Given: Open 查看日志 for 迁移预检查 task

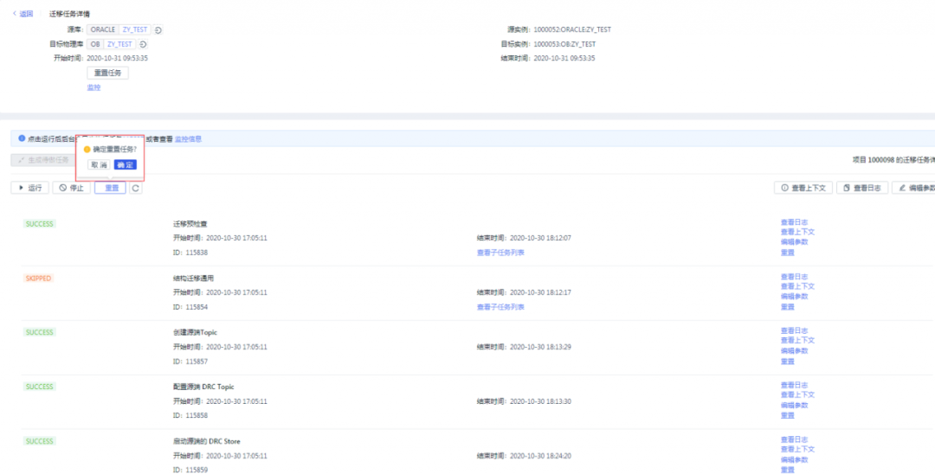Looking at the screenshot, I should click(794, 222).
